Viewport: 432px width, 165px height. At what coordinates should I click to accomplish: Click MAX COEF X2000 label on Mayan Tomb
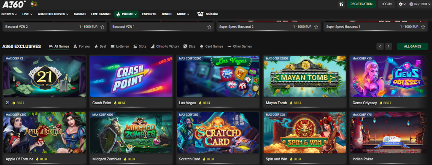click(277, 58)
